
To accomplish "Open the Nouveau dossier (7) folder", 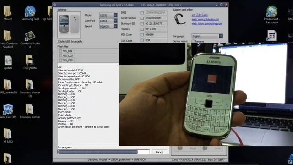I will coord(30,88).
